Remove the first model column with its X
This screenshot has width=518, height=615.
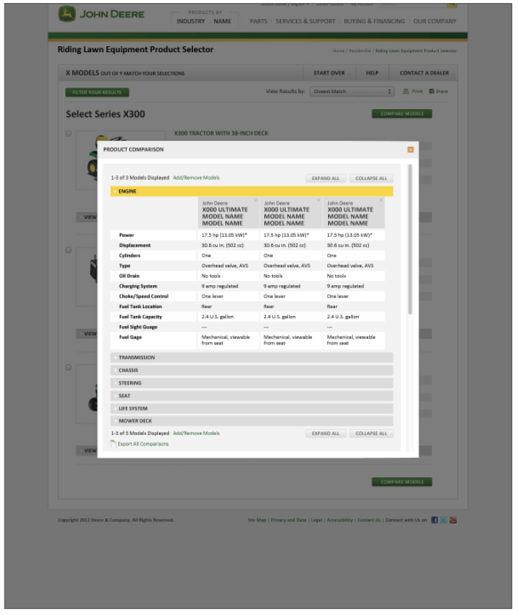(256, 201)
